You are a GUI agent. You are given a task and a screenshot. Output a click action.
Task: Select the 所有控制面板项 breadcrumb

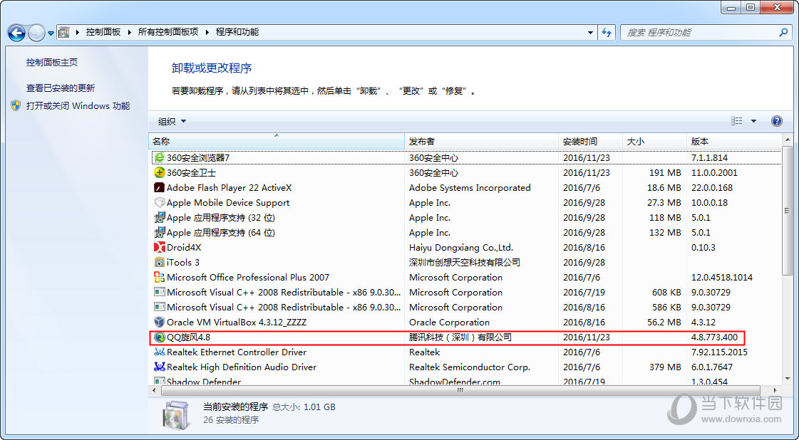pos(168,32)
